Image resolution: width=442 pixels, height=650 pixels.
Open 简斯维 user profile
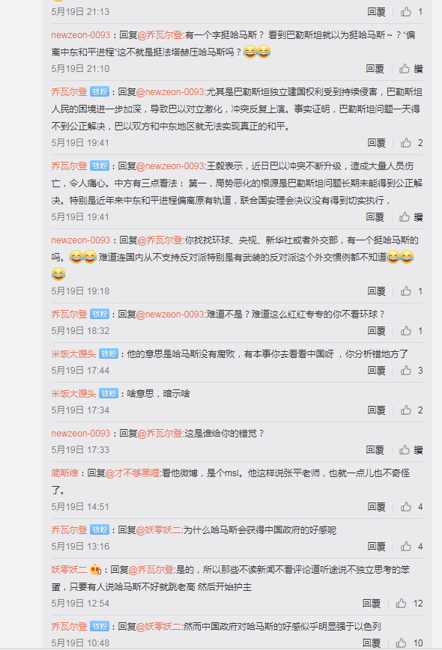pos(64,473)
